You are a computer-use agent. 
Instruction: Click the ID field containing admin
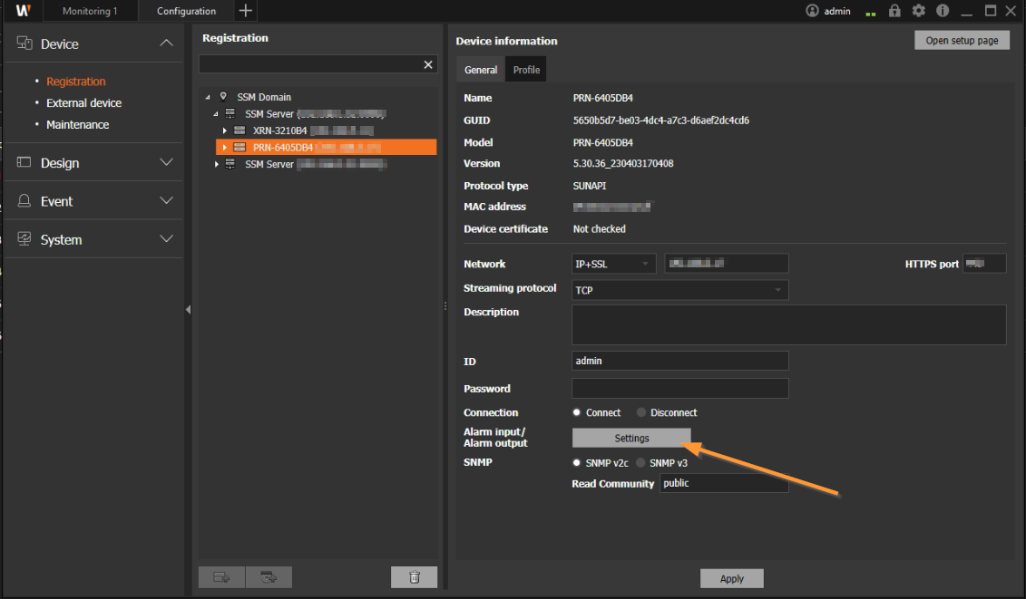point(679,361)
